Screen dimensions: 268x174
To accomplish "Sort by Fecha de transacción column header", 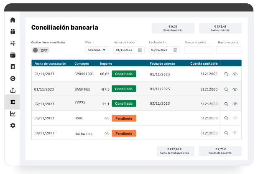I will [50, 63].
